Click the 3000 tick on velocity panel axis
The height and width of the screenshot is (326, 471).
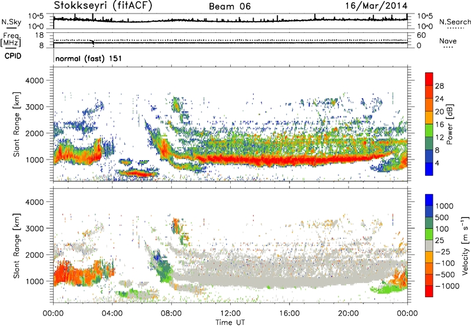coord(34,228)
